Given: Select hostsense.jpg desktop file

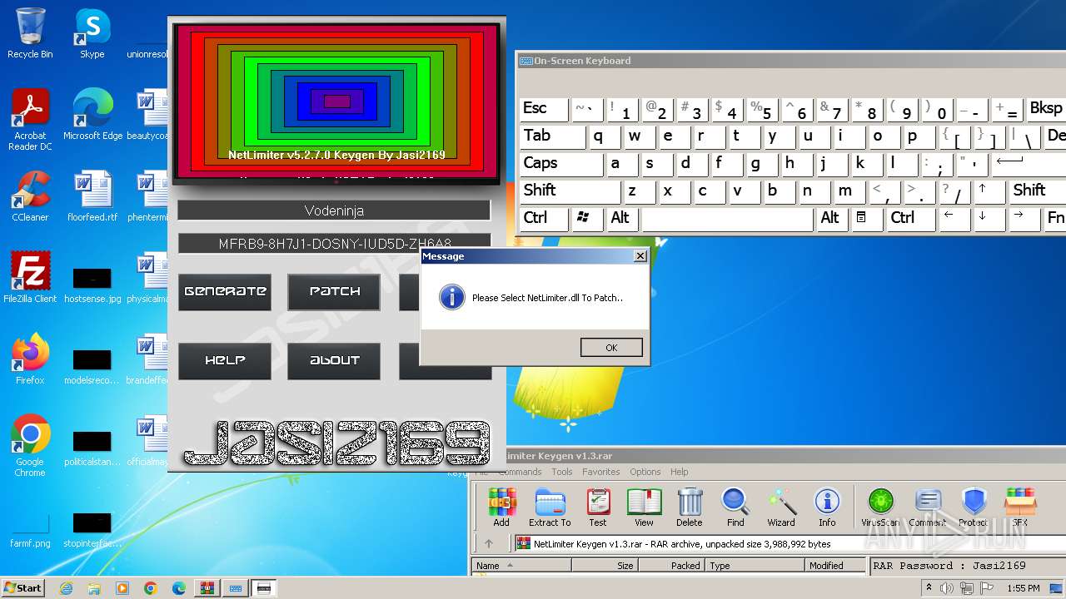Looking at the screenshot, I should coord(92,283).
